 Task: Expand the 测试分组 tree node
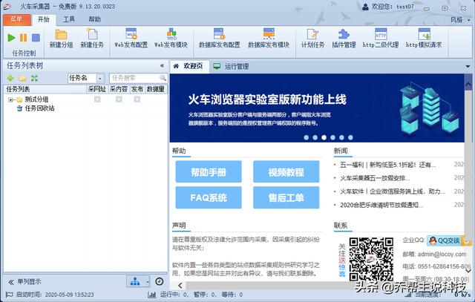[10, 99]
